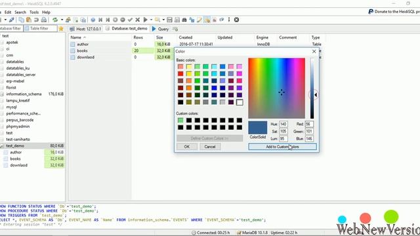Viewport: 420px width, 236px height.
Task: Toggle the favorites star filter
Action: coord(61,29)
